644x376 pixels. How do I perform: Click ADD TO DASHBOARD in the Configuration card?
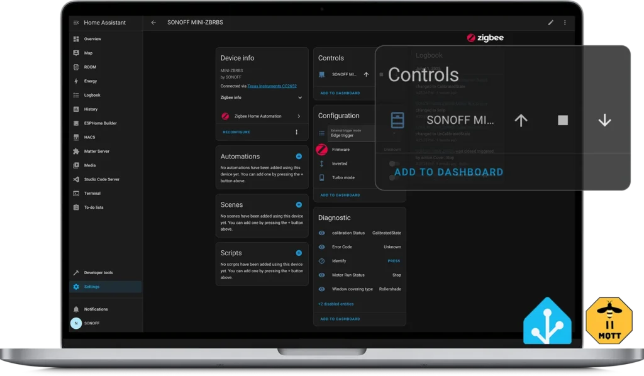[340, 196]
